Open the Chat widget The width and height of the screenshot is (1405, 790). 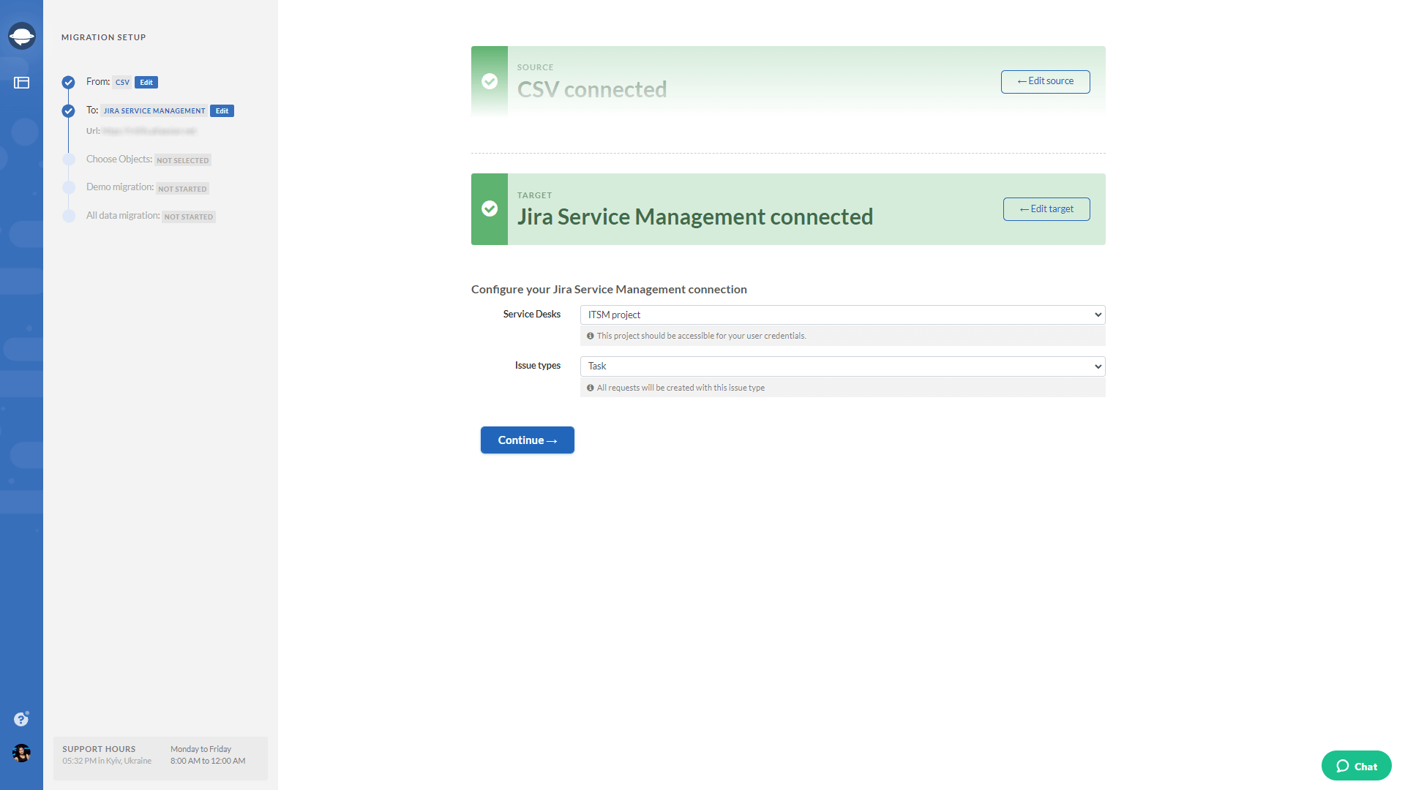[1356, 766]
